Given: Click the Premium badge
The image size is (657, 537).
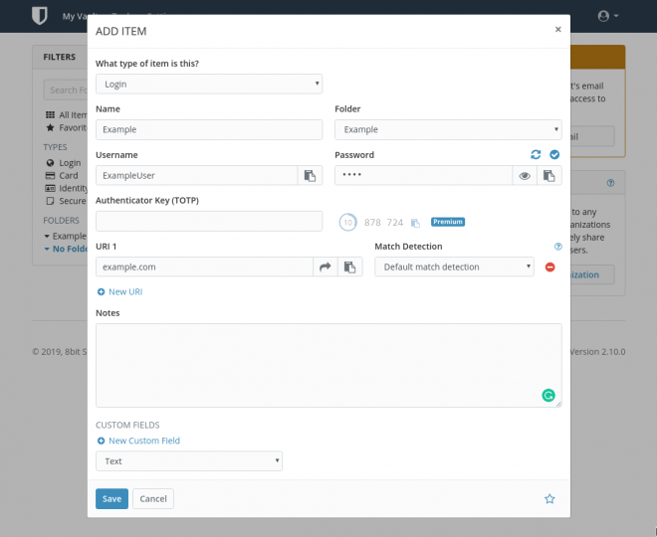Looking at the screenshot, I should coord(448,222).
